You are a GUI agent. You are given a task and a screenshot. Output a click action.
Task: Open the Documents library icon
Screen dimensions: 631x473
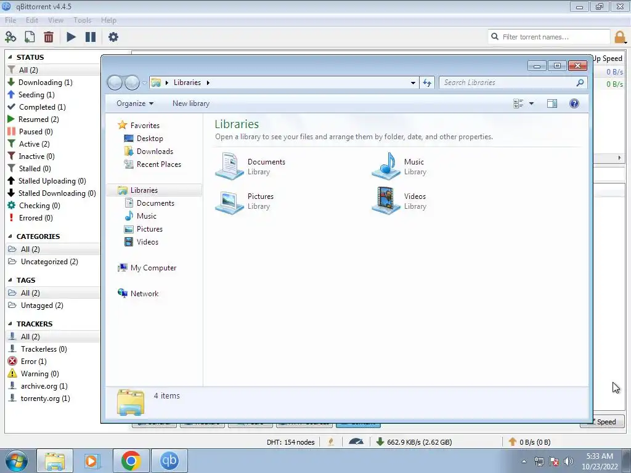pos(229,166)
